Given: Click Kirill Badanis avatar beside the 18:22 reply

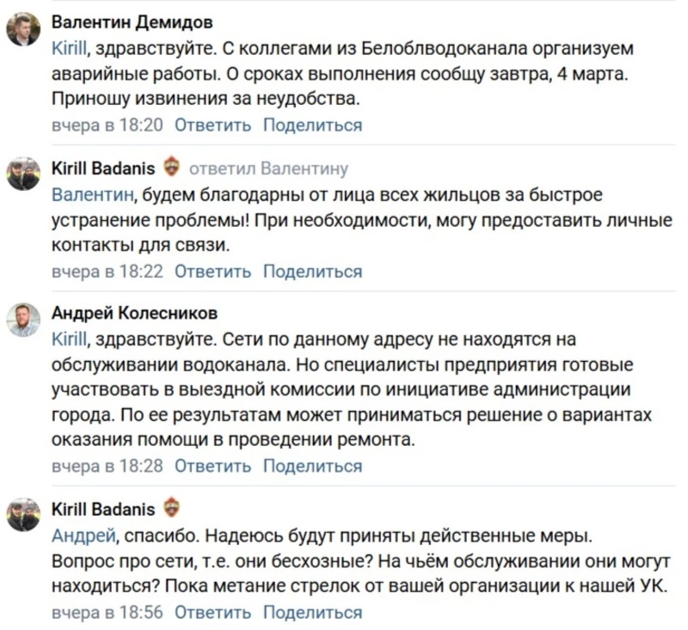Looking at the screenshot, I should 23,174.
